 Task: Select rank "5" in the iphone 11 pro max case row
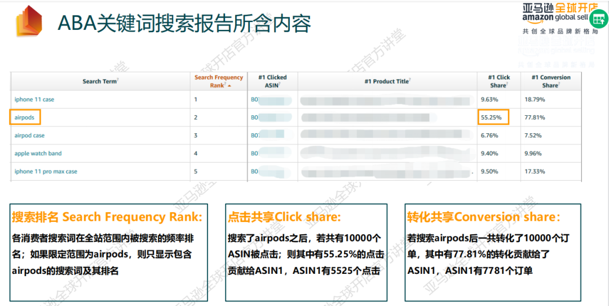point(196,172)
